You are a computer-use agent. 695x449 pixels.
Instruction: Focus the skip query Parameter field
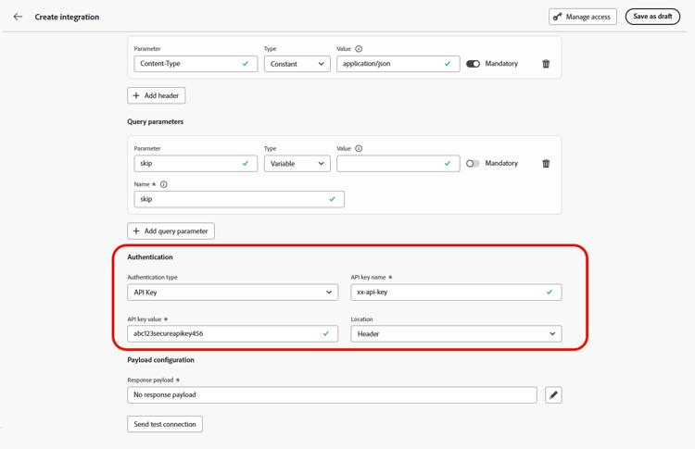coord(196,163)
